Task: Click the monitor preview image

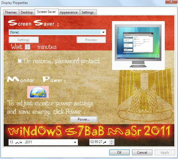Action: (x=138, y=46)
